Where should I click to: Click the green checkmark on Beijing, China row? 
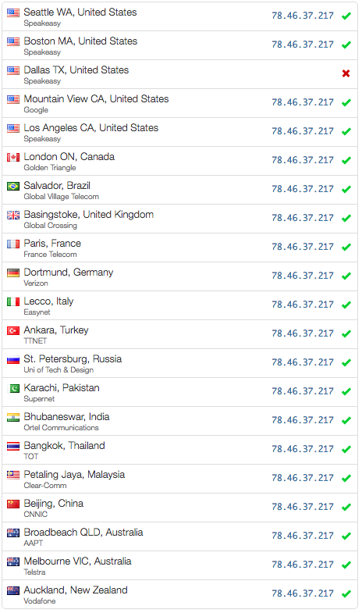tap(346, 507)
